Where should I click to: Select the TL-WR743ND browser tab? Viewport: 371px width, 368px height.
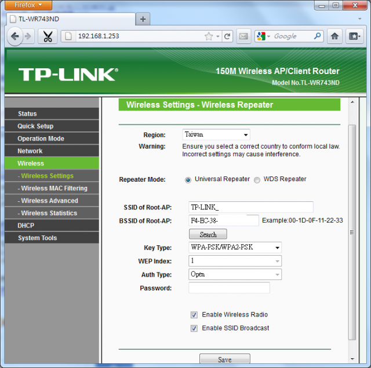pyautogui.click(x=71, y=19)
